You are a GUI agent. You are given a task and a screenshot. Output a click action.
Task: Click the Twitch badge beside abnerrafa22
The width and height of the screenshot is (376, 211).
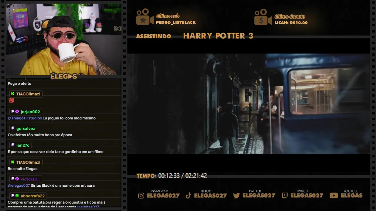point(13,196)
